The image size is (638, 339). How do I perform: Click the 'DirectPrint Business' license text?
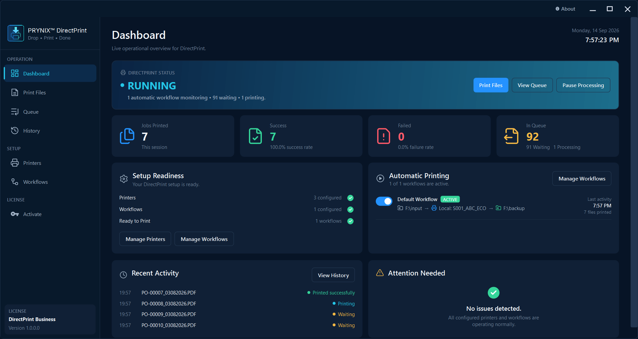(x=32, y=319)
